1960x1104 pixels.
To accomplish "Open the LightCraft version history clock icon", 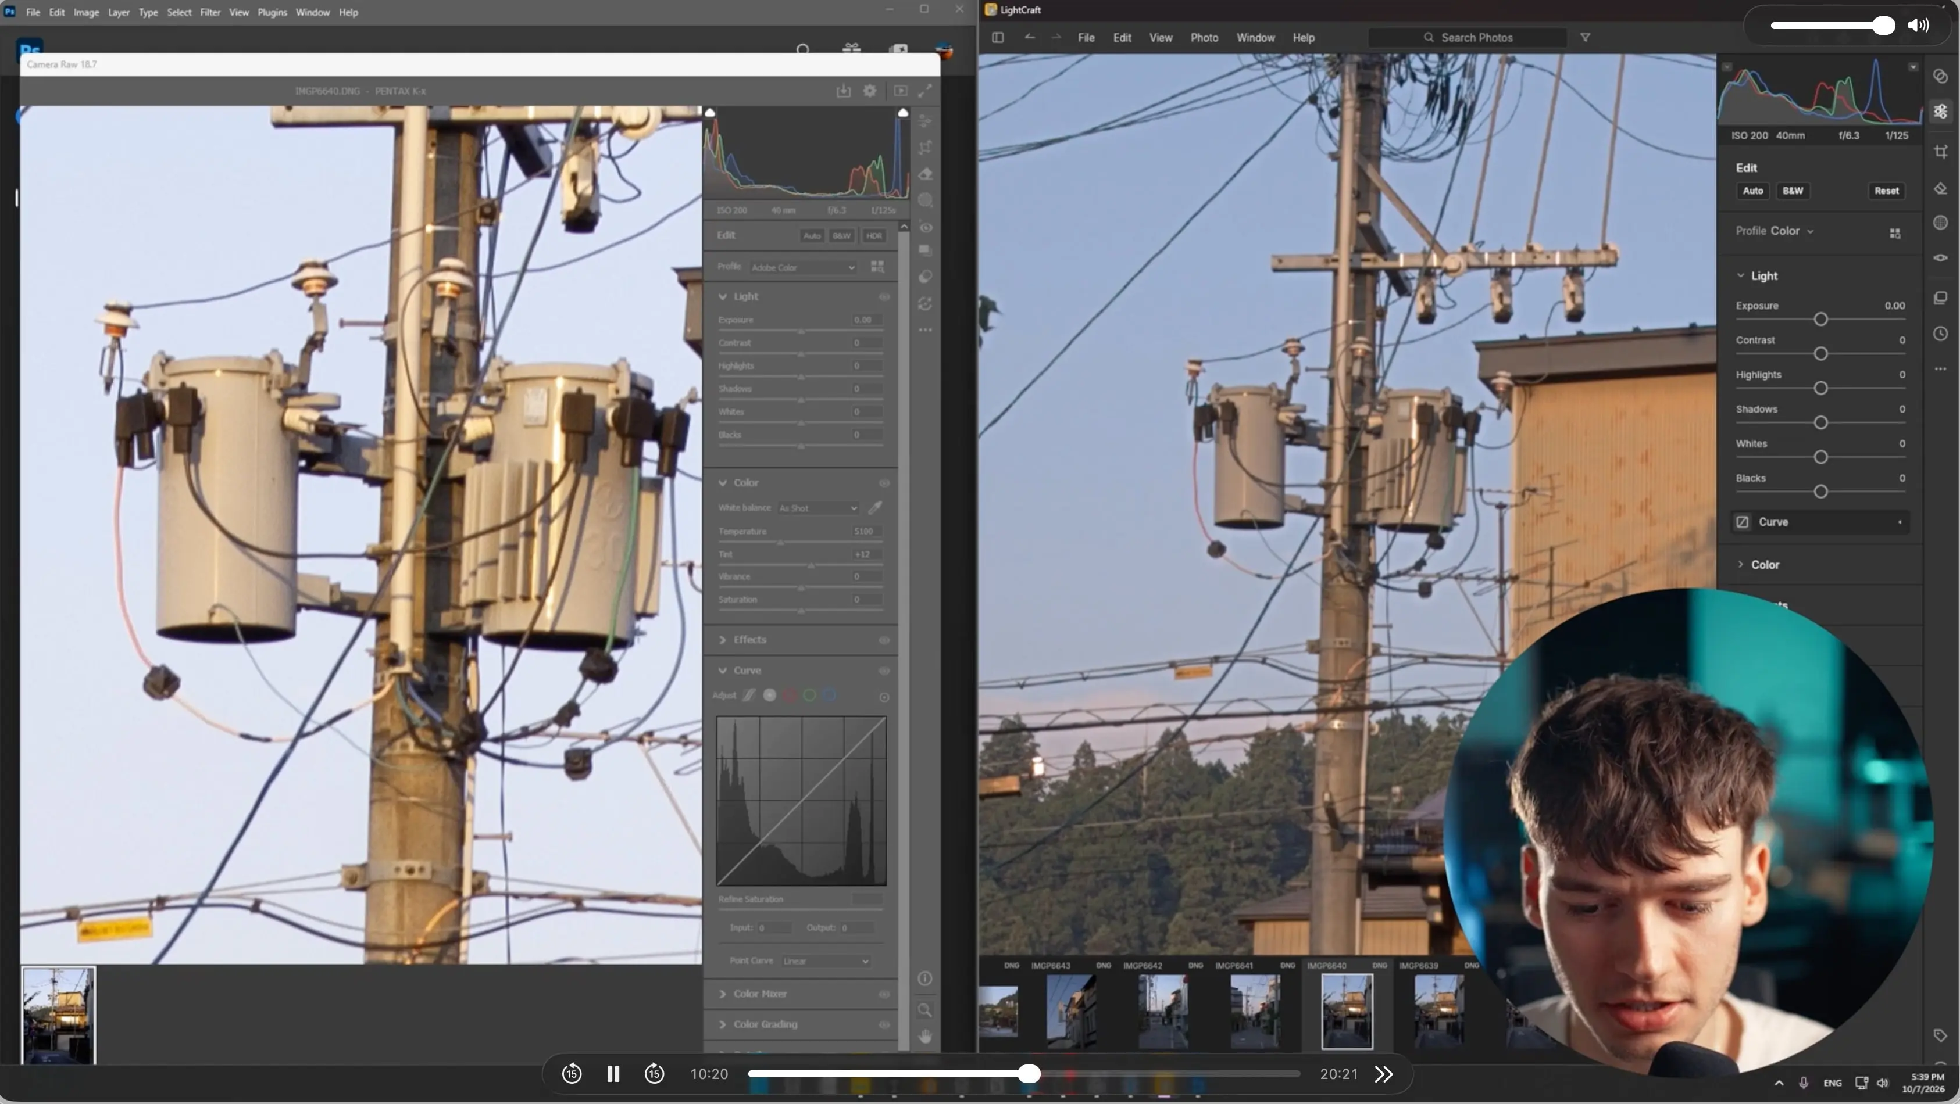I will [1940, 334].
